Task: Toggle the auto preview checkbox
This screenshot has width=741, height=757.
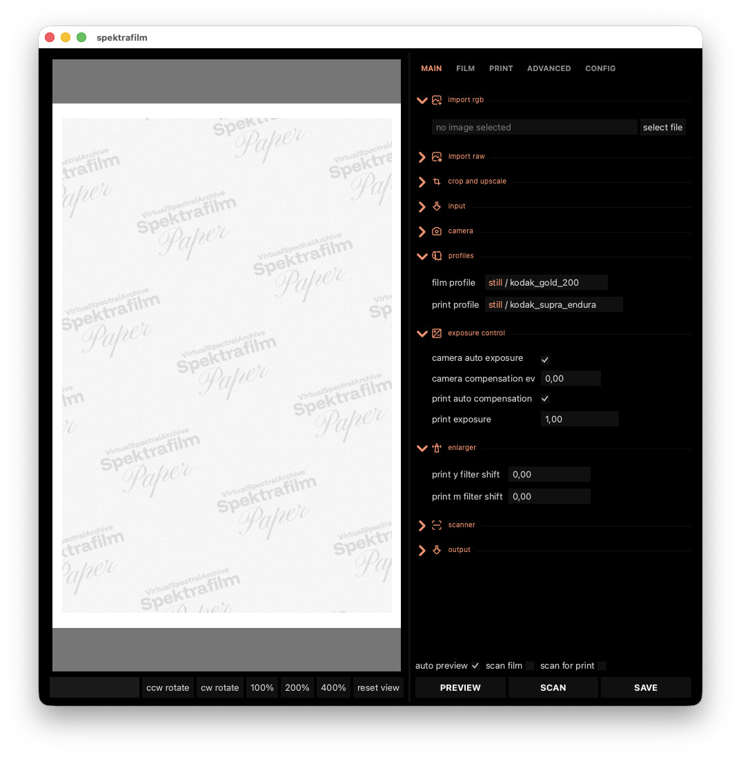Action: tap(475, 666)
